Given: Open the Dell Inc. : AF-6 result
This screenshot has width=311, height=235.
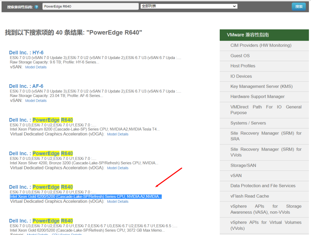Looking at the screenshot, I should 26,86.
